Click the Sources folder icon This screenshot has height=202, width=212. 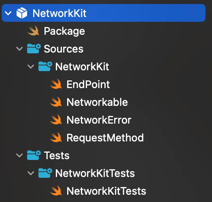(x=34, y=48)
